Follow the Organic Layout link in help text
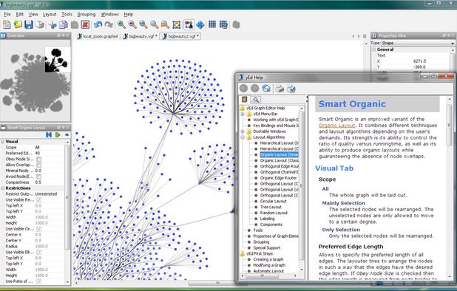Image resolution: width=457 pixels, height=291 pixels. 337,126
